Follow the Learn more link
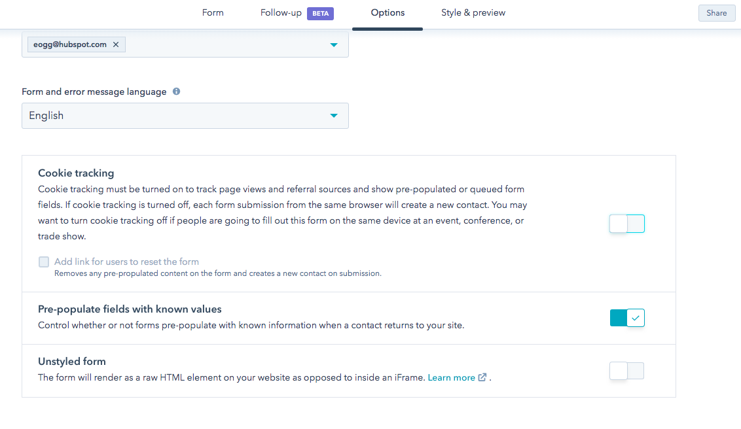Screen dimensions: 741x429 [x=451, y=377]
